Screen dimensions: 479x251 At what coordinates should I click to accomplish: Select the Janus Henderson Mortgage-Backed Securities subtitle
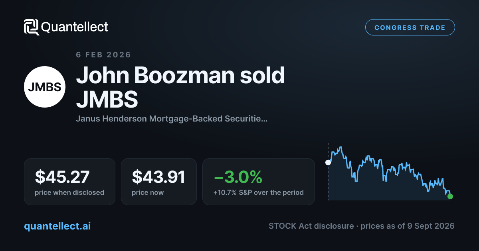coord(172,119)
